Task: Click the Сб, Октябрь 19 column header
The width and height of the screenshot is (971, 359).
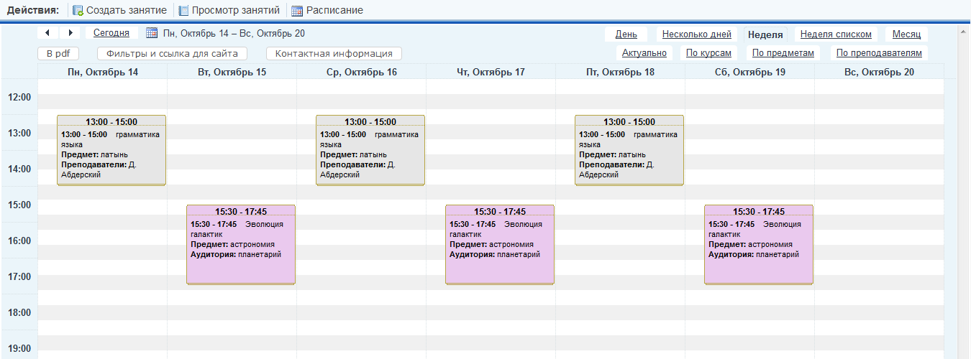Action: pyautogui.click(x=749, y=72)
